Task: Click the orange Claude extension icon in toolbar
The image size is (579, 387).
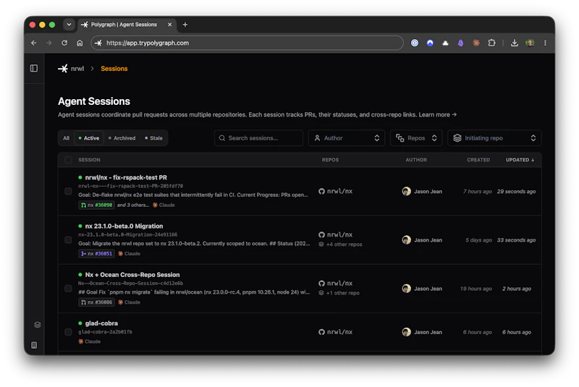Action: click(x=476, y=43)
